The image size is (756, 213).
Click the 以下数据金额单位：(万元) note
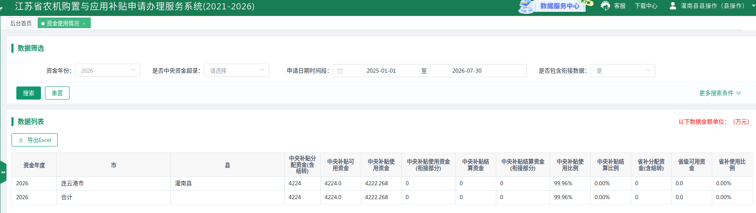(714, 122)
